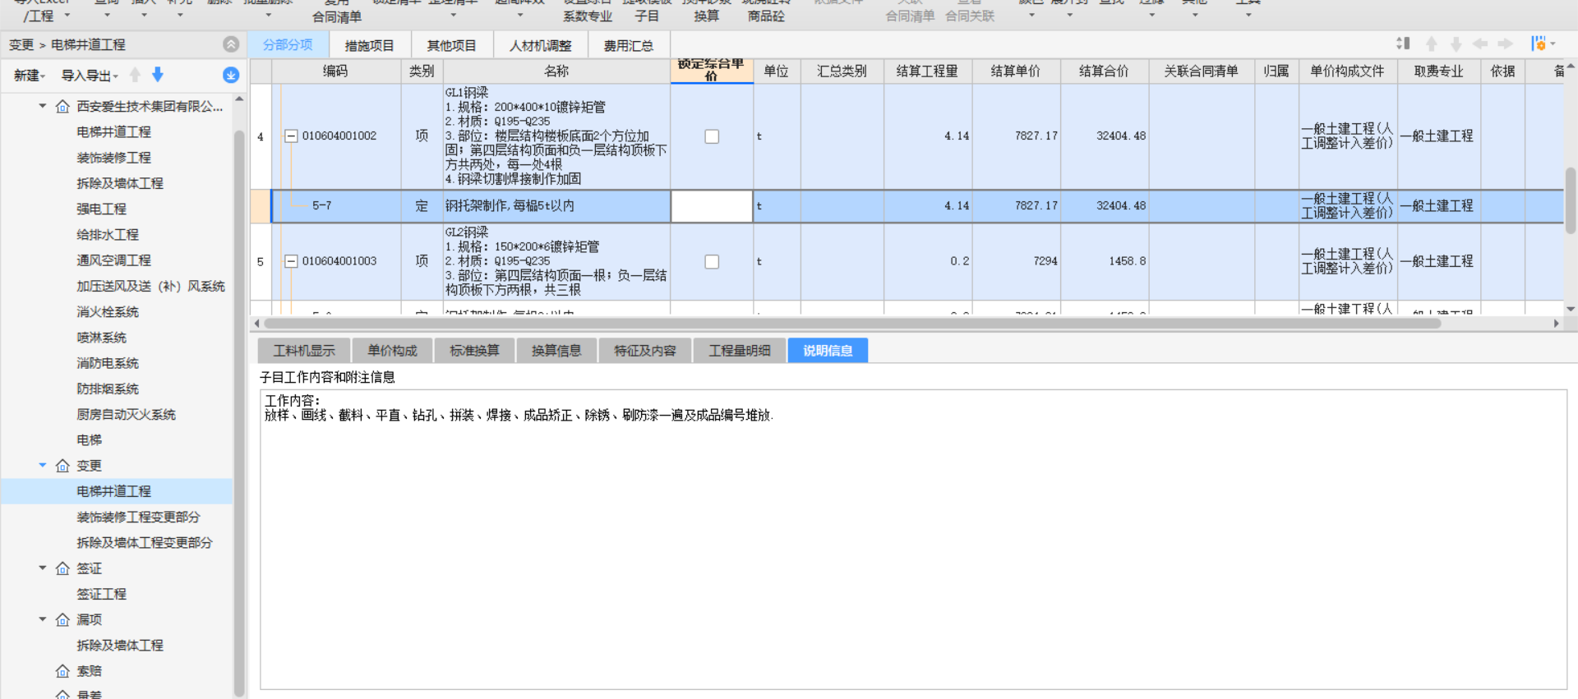This screenshot has height=699, width=1578.
Task: Open the 换算信息 tab
Action: [556, 351]
